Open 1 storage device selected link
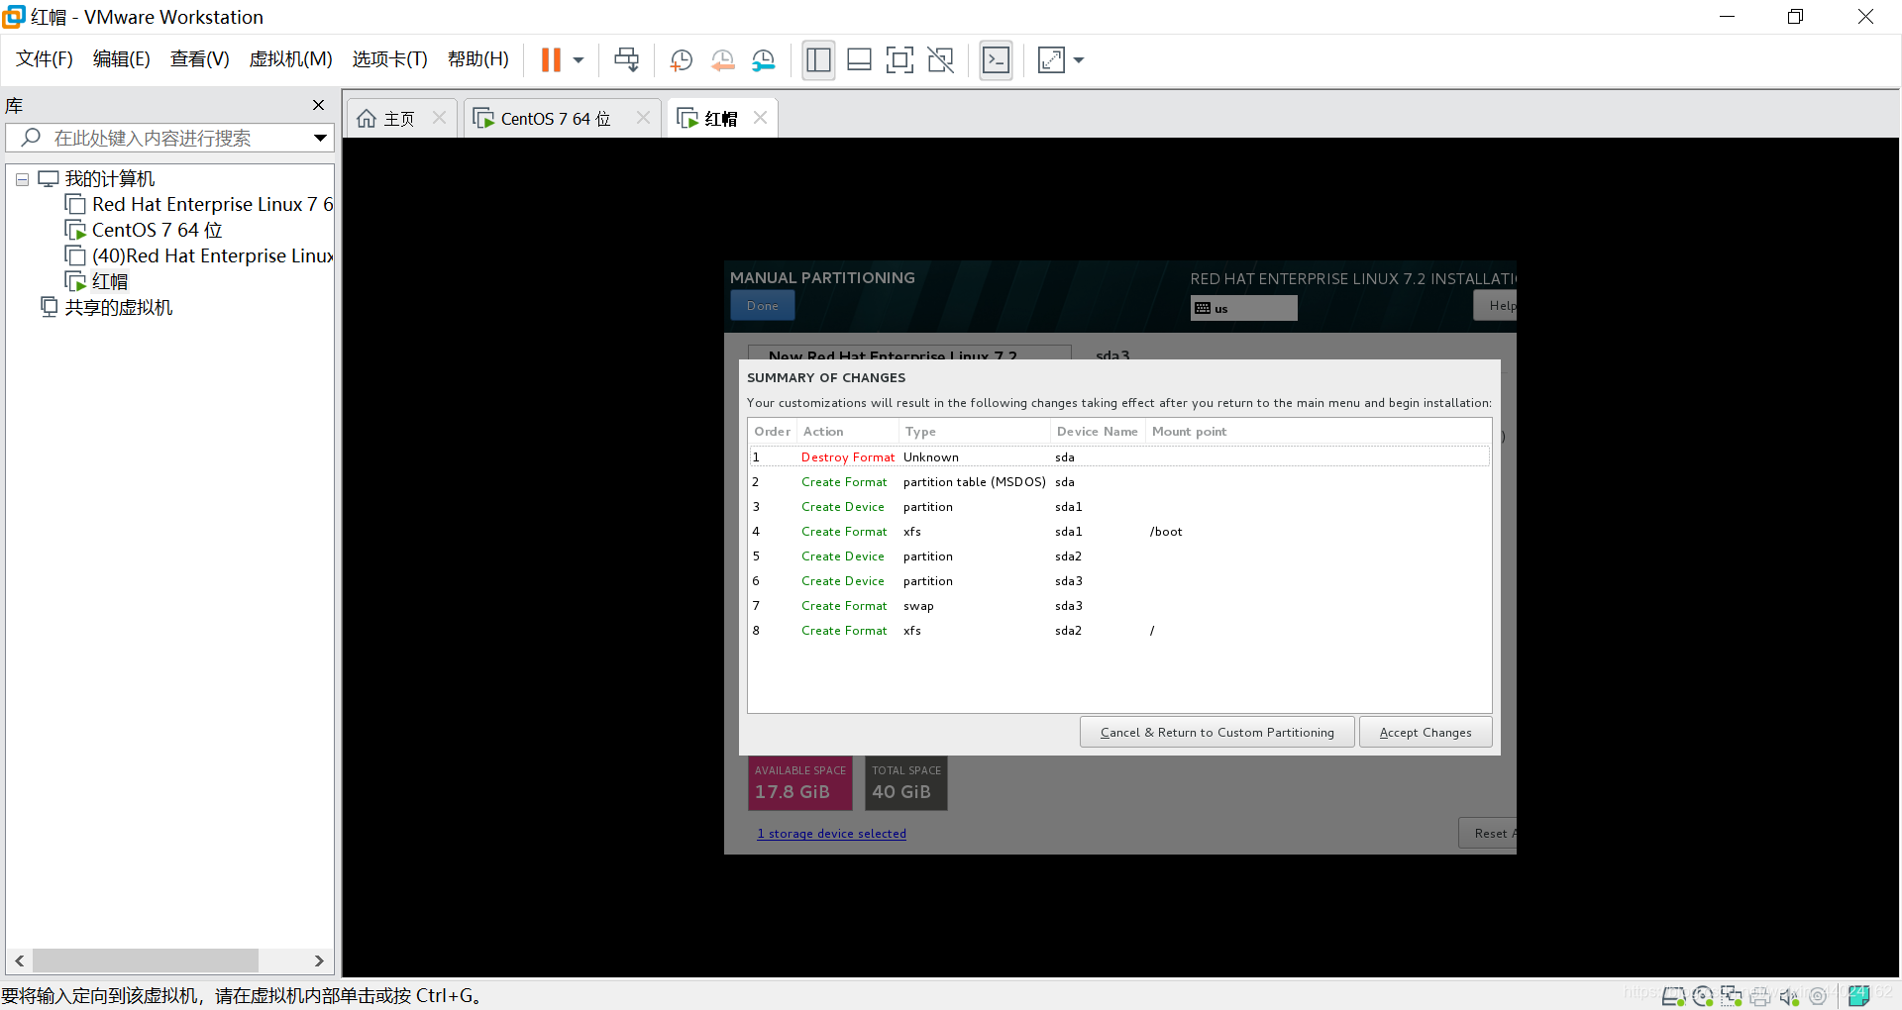 pos(831,834)
